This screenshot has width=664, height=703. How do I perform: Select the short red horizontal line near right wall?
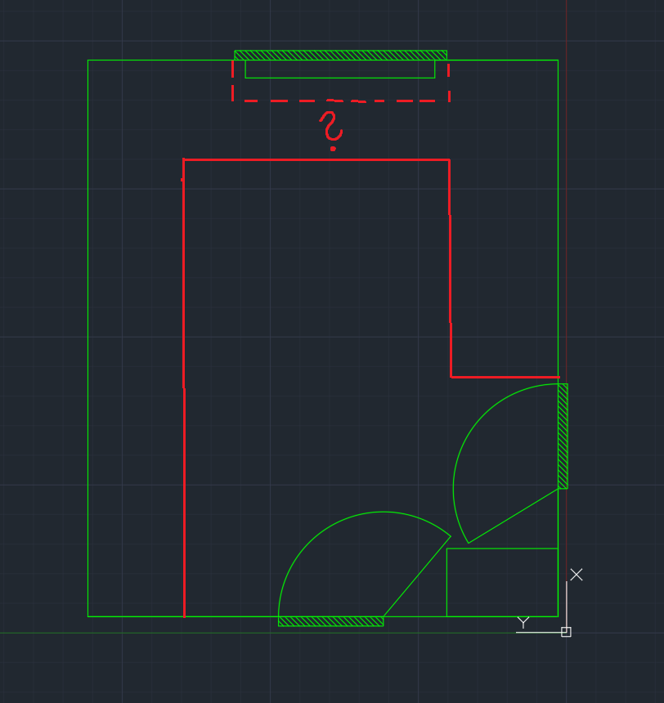point(504,377)
